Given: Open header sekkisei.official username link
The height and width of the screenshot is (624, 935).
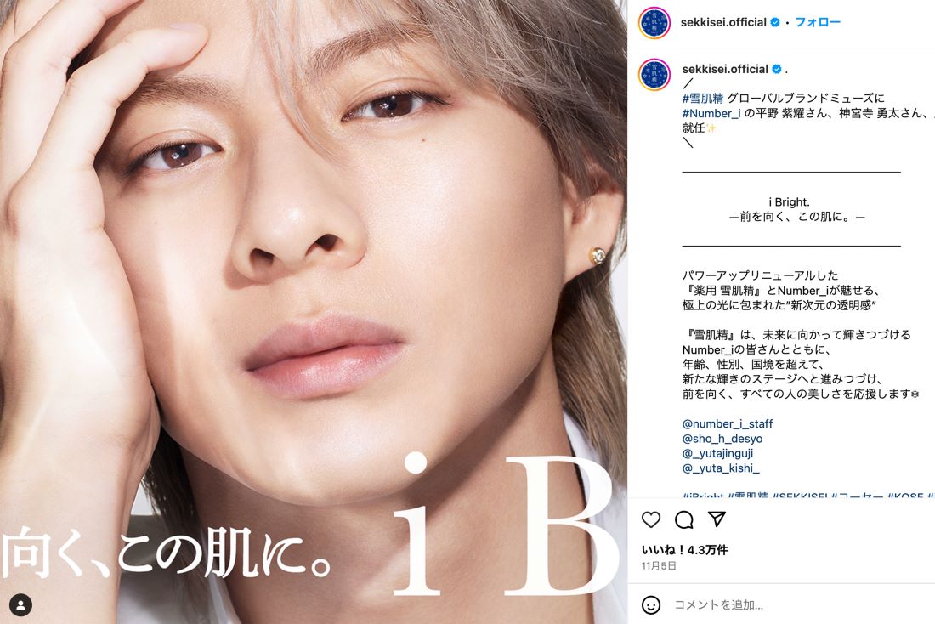Looking at the screenshot, I should (723, 22).
